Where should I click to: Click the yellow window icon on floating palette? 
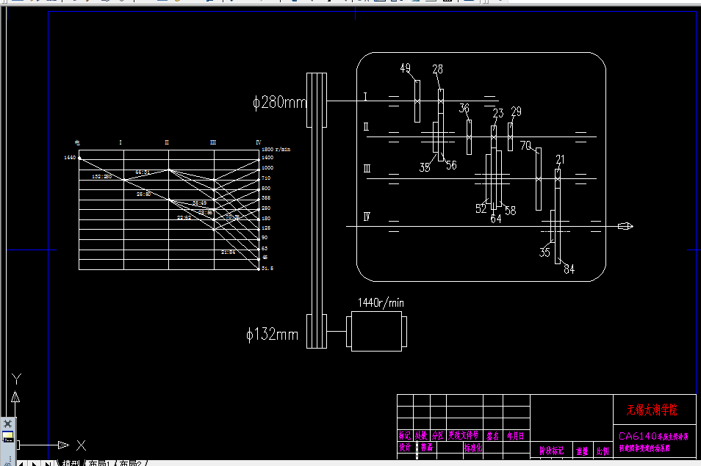pyautogui.click(x=7, y=437)
